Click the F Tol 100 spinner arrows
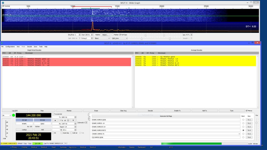 68,120
